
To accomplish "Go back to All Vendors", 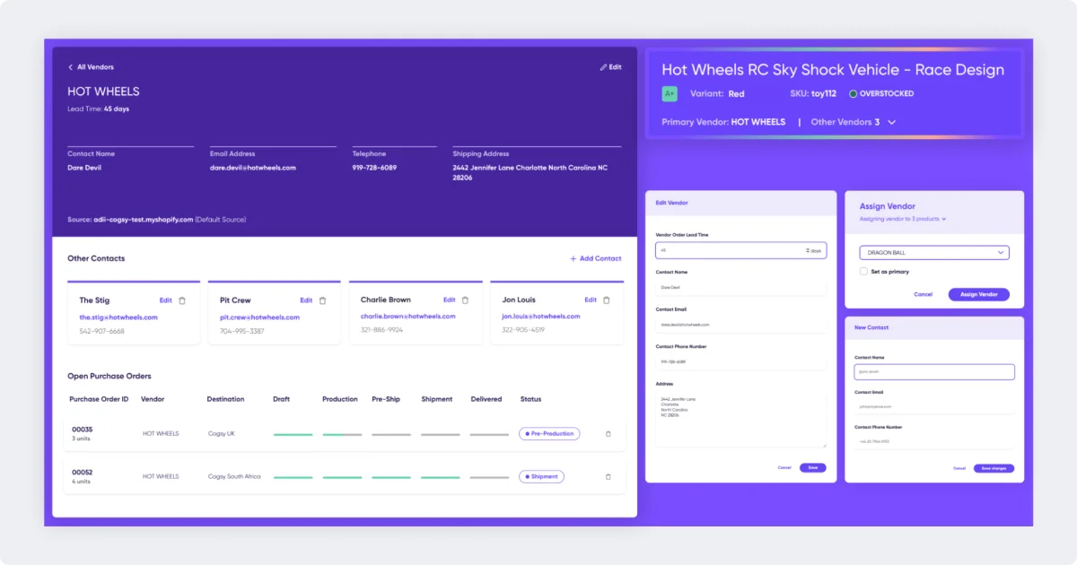I will [x=91, y=67].
